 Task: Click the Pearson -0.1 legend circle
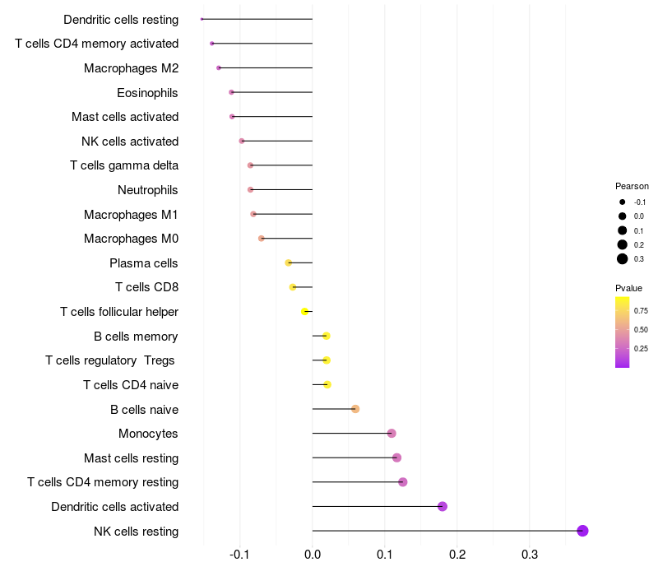point(622,202)
